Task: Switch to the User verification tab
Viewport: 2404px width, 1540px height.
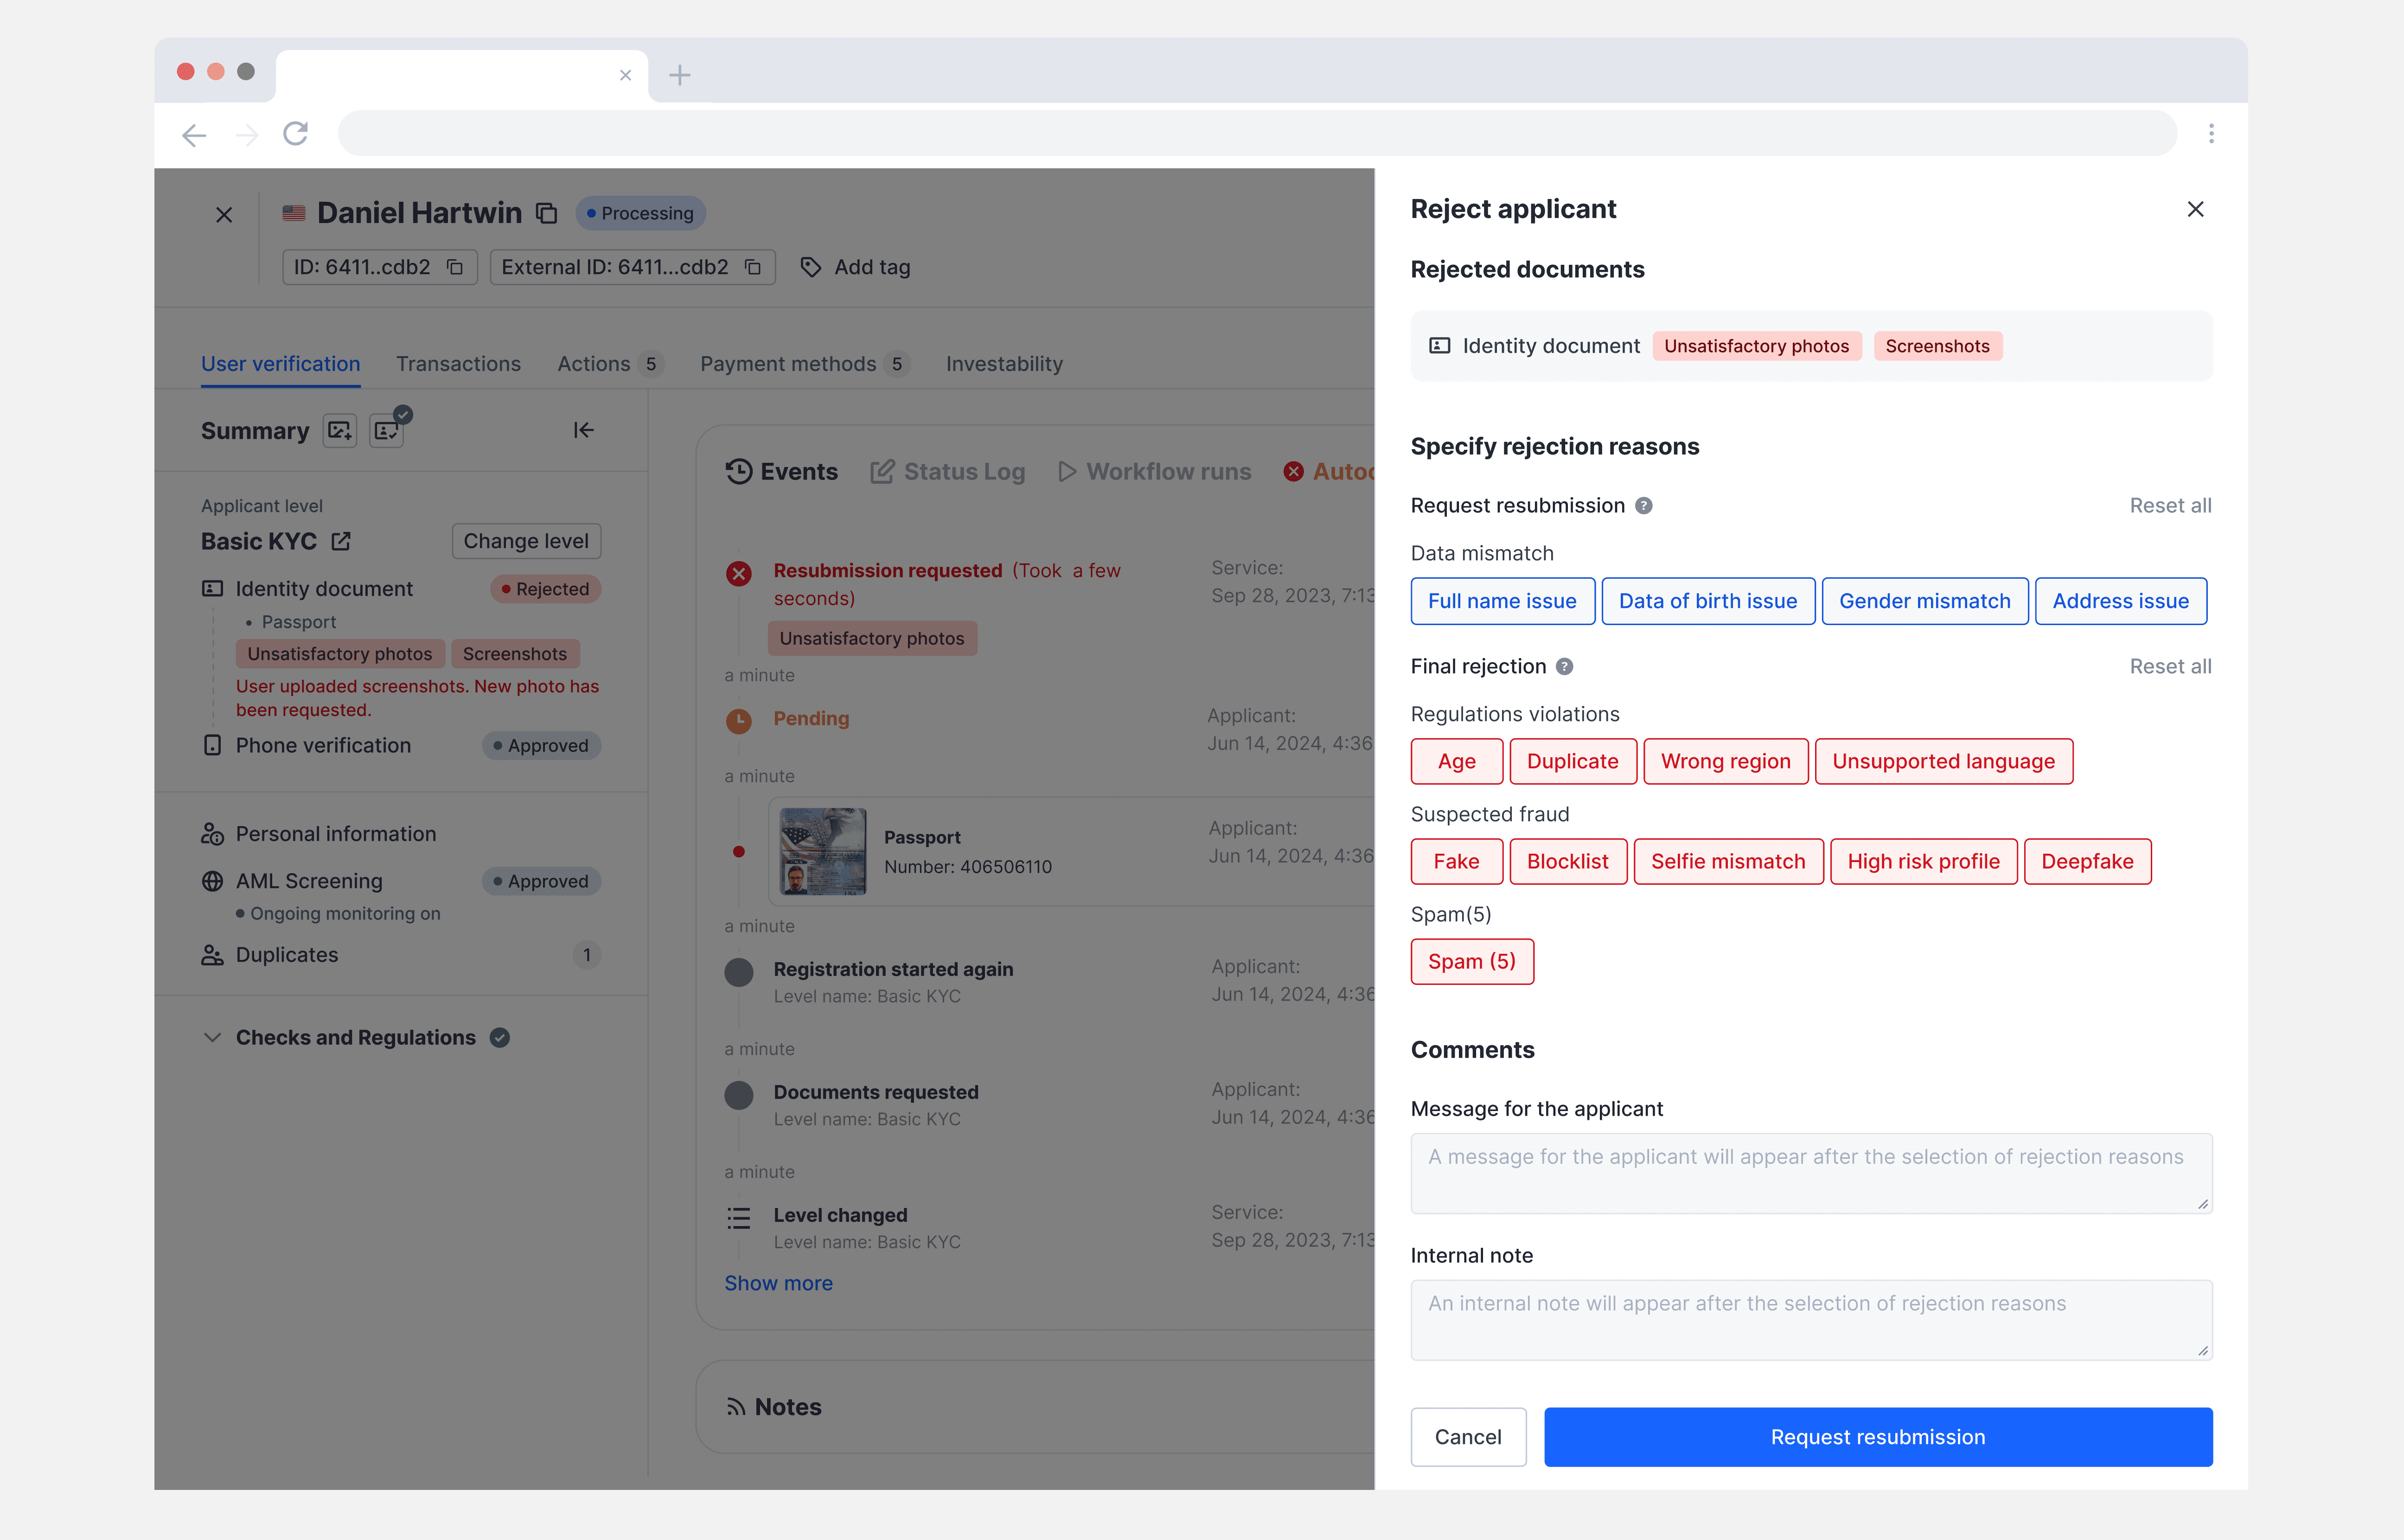Action: pos(280,364)
